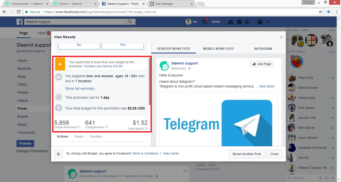Click the Help Center link

pos(171,153)
